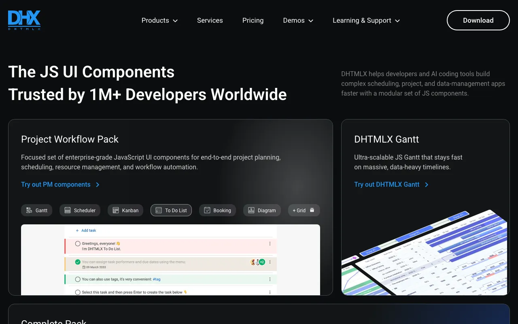Switch to the Gantt tab
The width and height of the screenshot is (518, 324).
tap(36, 210)
